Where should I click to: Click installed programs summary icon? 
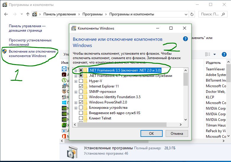pyautogui.click(x=72, y=152)
